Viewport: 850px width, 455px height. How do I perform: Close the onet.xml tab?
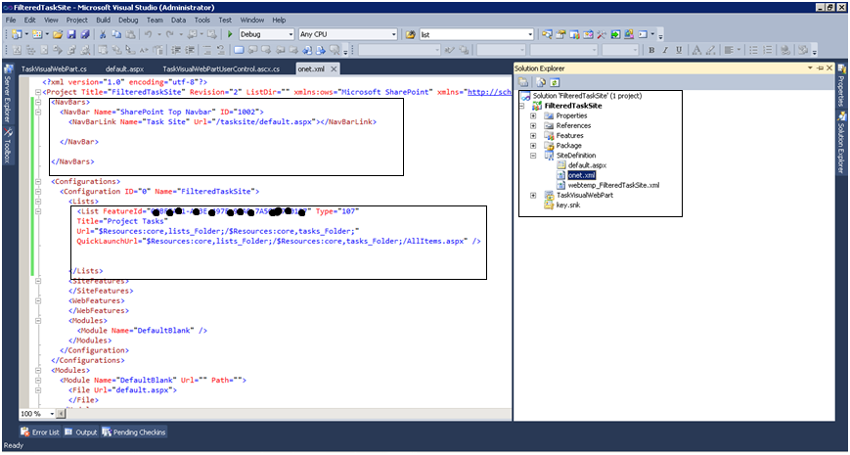click(334, 68)
